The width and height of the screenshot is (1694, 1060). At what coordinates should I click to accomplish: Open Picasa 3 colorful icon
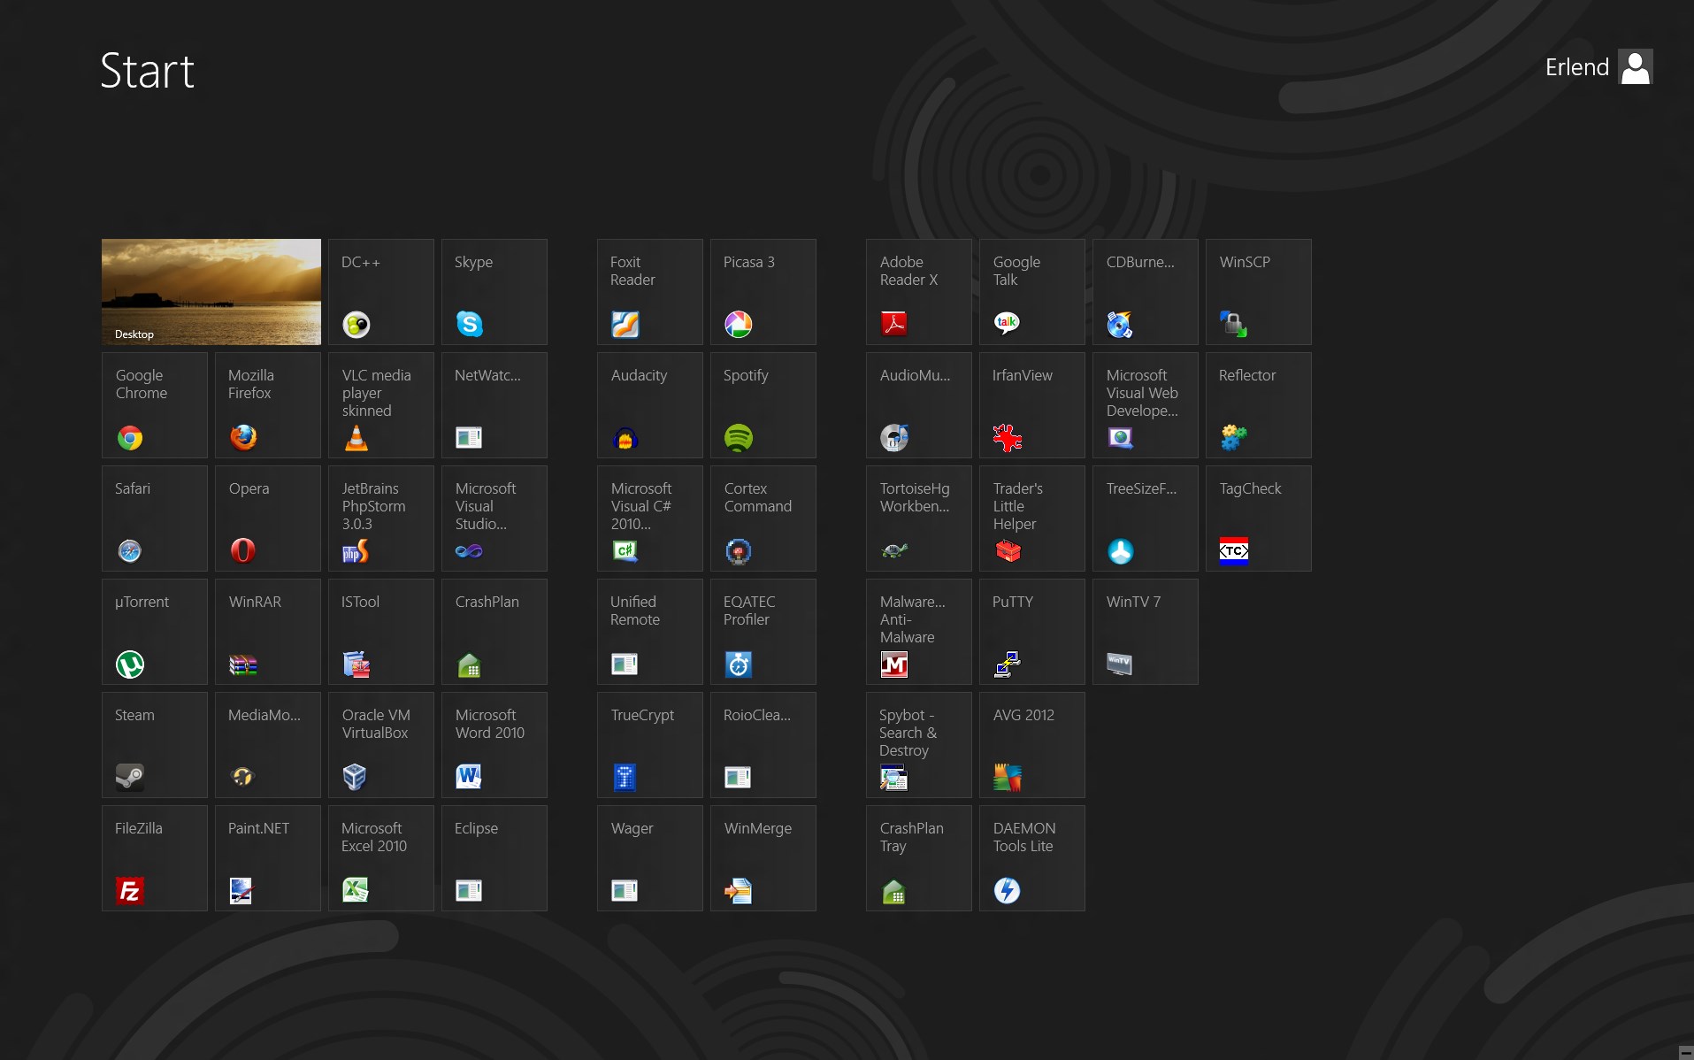tap(739, 325)
